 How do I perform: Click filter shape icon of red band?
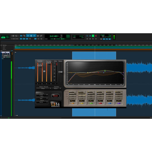[100, 101]
